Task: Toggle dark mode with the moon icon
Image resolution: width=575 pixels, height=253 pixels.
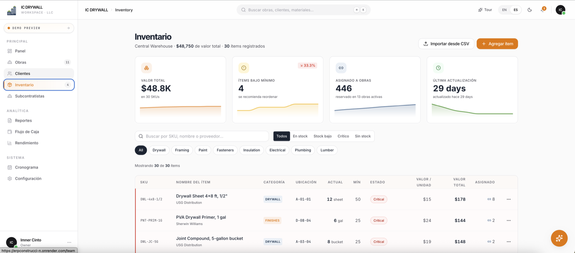Action: (x=529, y=10)
